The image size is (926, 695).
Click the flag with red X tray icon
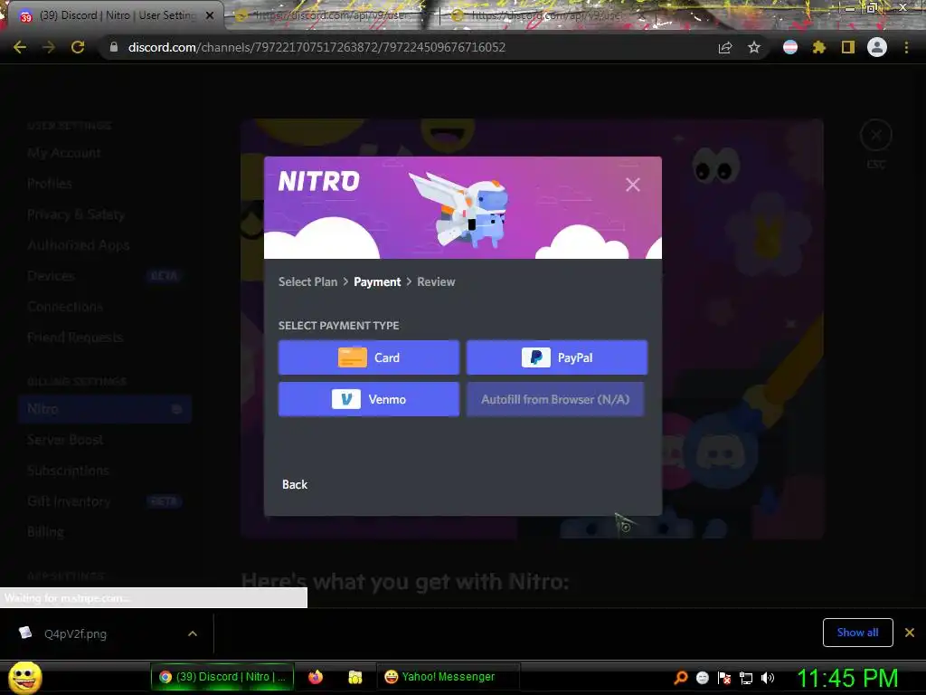point(724,678)
